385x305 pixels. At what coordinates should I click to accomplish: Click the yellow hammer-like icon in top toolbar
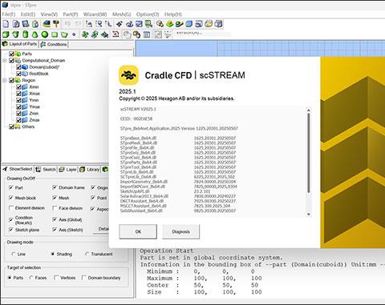[x=56, y=24]
